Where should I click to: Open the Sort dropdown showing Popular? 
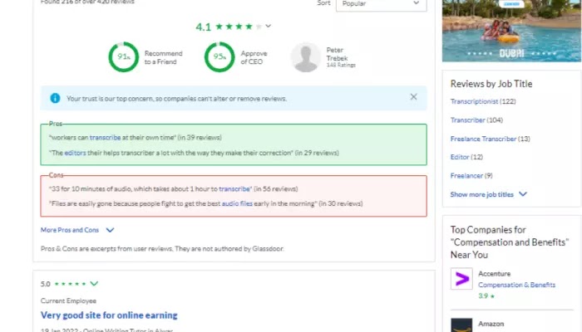click(381, 4)
